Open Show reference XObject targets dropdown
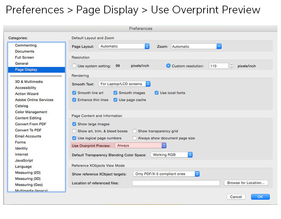 [166, 174]
